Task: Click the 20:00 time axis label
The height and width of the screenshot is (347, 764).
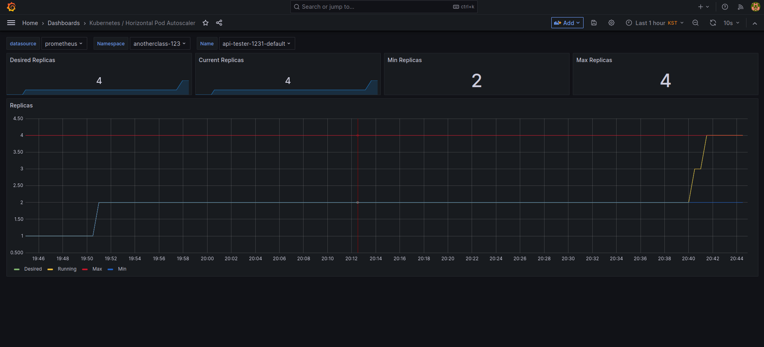Action: [207, 259]
